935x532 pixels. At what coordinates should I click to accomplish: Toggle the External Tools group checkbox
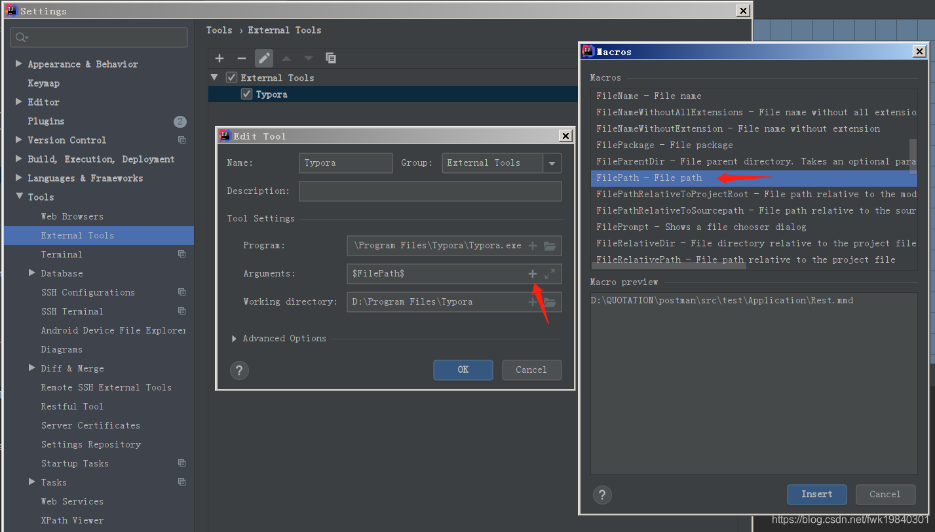tap(231, 77)
